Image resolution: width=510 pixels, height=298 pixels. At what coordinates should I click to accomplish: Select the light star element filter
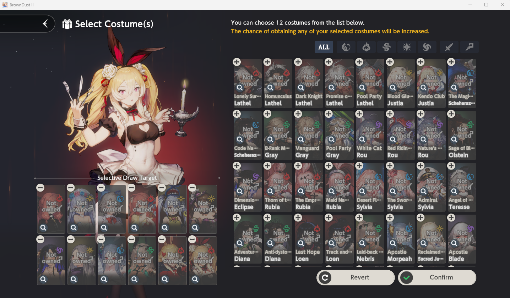pyautogui.click(x=407, y=47)
